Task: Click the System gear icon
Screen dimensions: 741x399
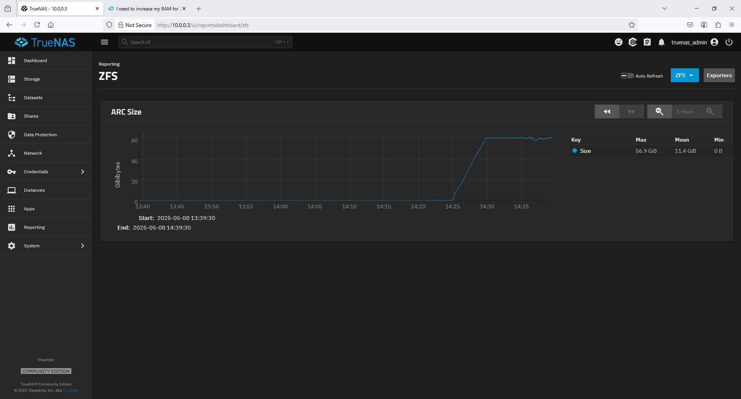Action: (12, 246)
